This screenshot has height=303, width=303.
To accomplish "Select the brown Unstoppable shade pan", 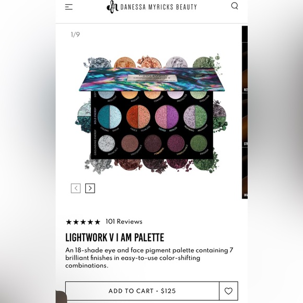I will pyautogui.click(x=130, y=144).
